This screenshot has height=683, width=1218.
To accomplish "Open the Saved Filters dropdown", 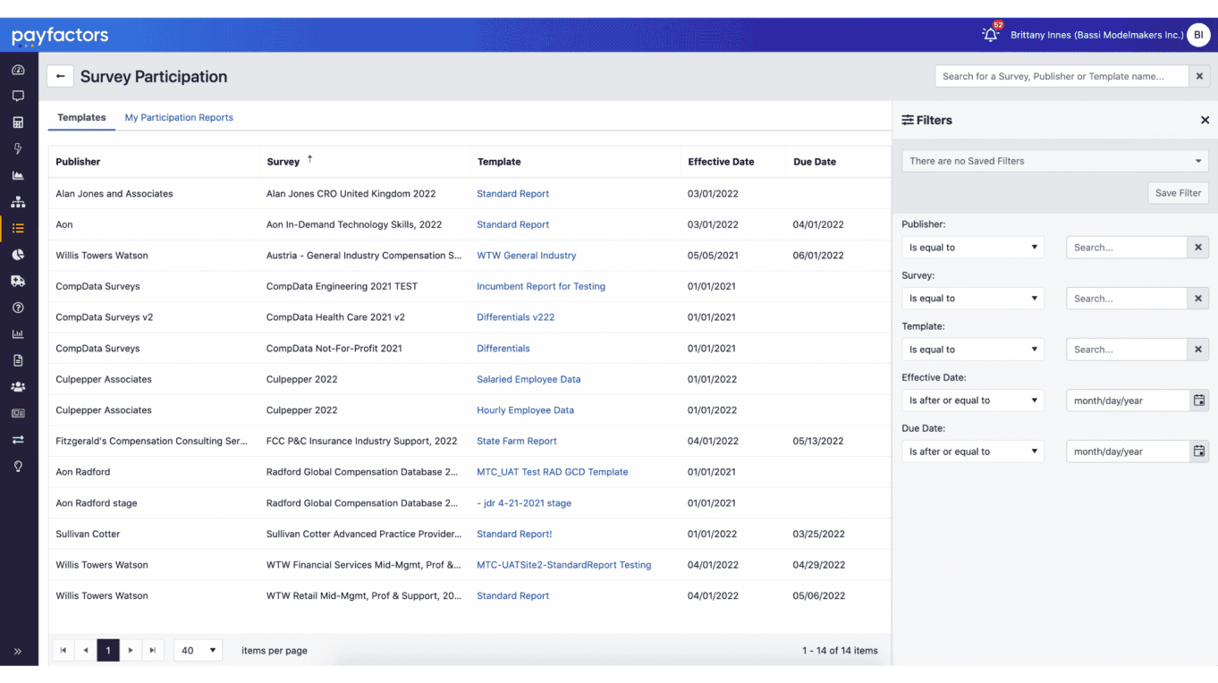I will pyautogui.click(x=1054, y=161).
